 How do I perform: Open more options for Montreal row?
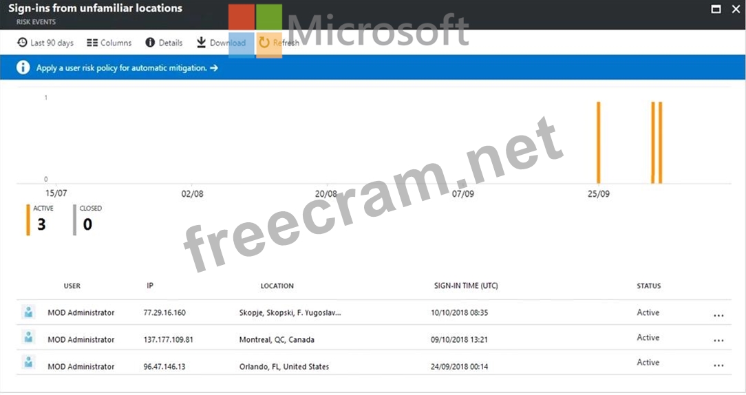tap(718, 341)
